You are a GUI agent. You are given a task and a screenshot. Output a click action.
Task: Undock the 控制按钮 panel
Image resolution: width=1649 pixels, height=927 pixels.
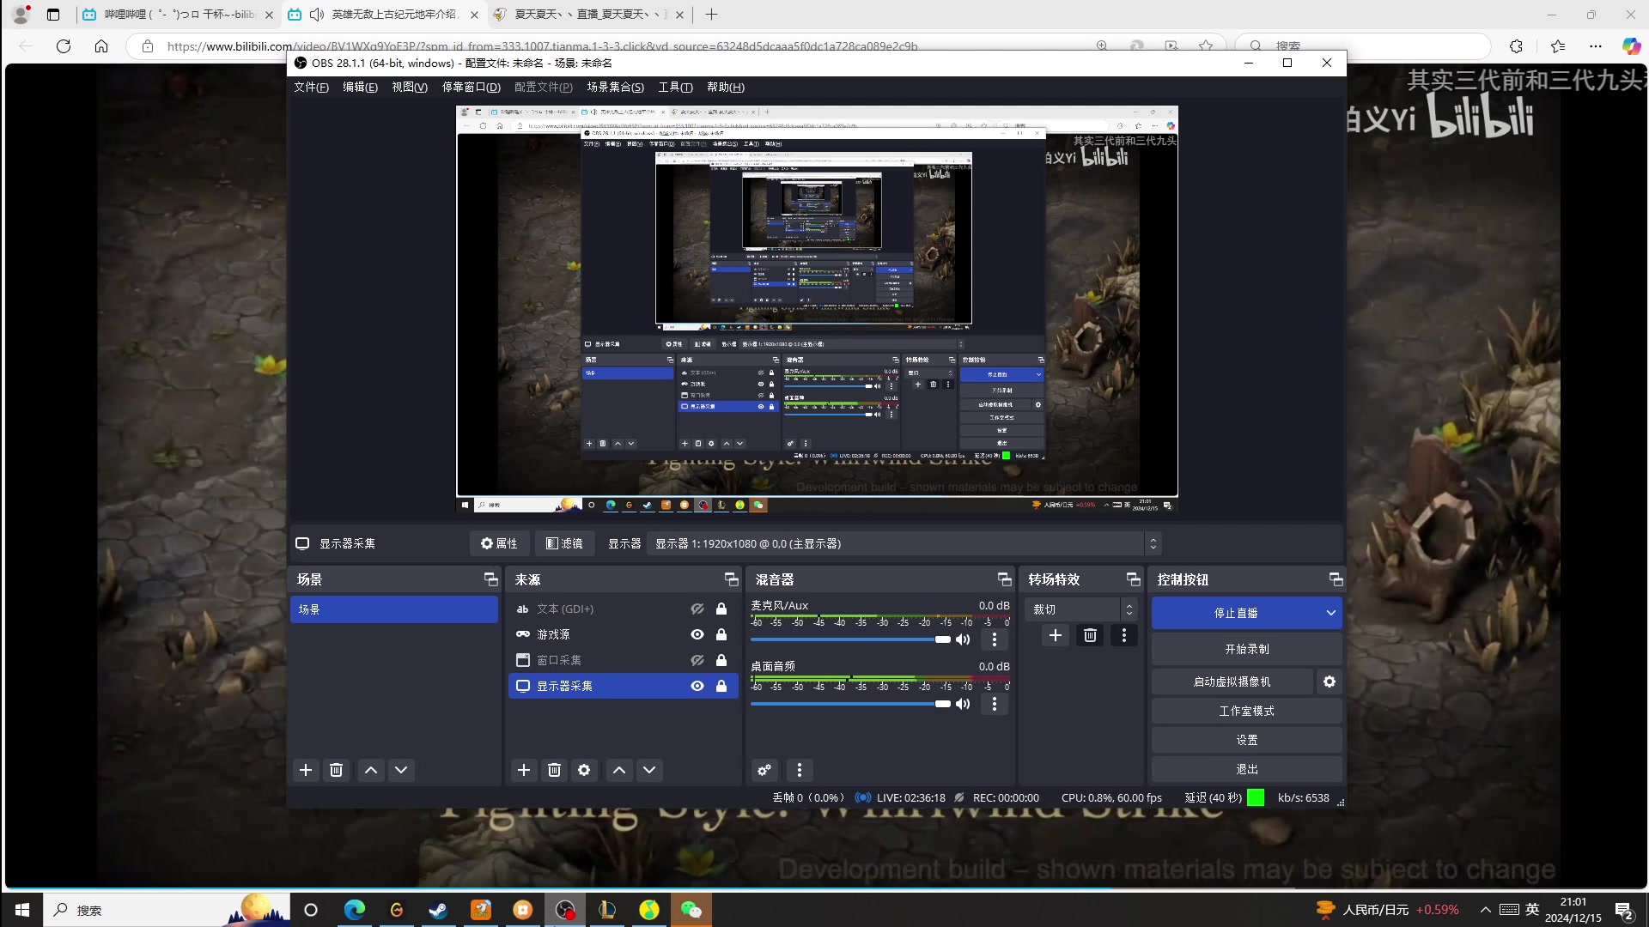click(x=1336, y=579)
